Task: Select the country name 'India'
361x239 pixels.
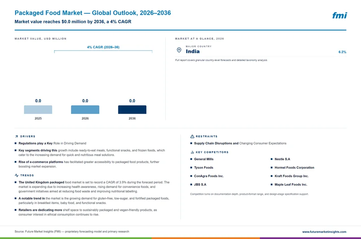Action: (x=193, y=51)
